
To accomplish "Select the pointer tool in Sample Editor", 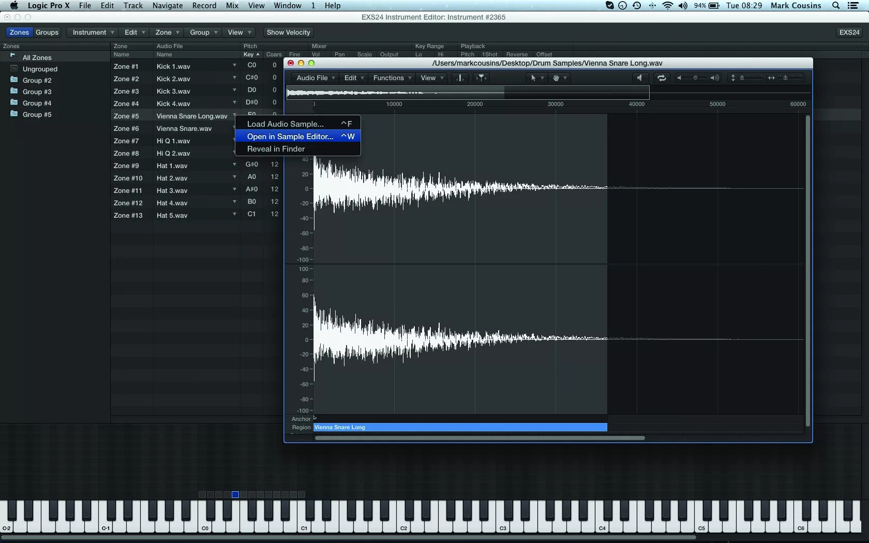I will (533, 78).
